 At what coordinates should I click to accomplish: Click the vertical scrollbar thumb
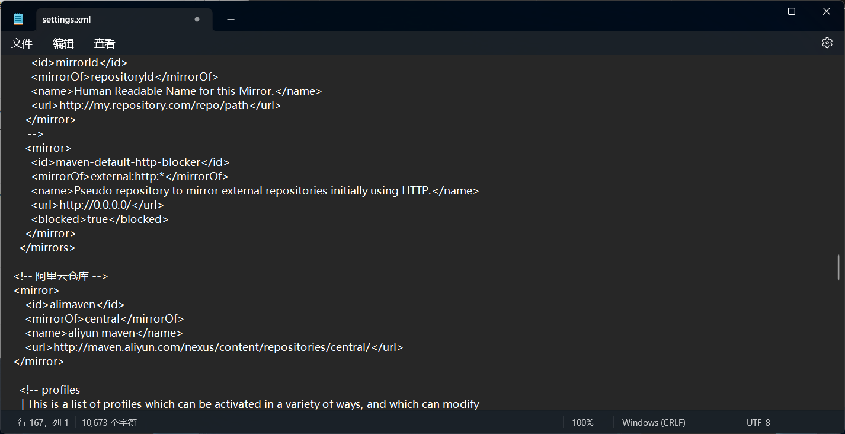[x=838, y=267]
